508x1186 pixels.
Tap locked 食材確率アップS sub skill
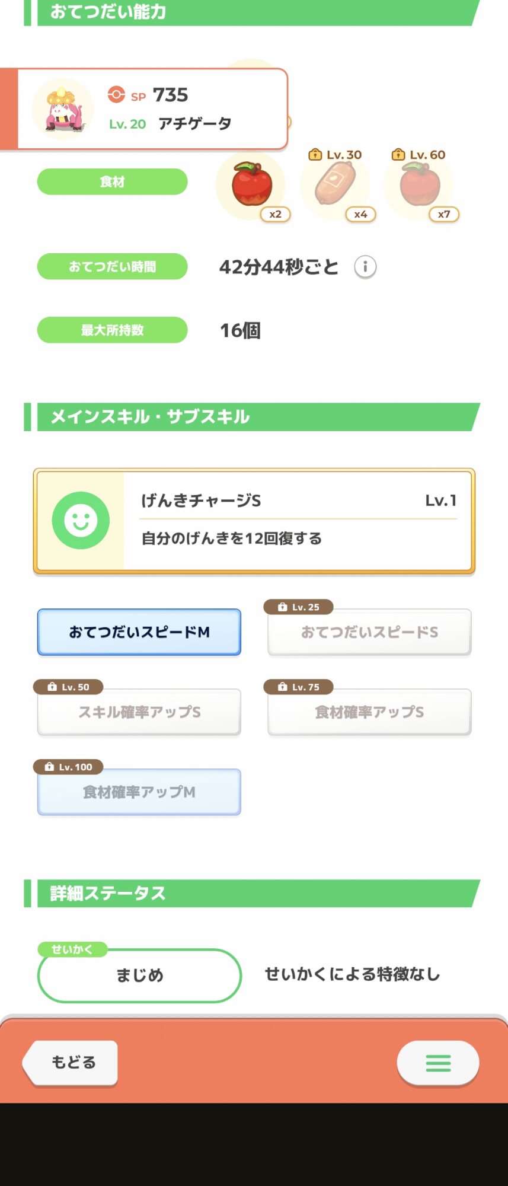click(x=369, y=712)
